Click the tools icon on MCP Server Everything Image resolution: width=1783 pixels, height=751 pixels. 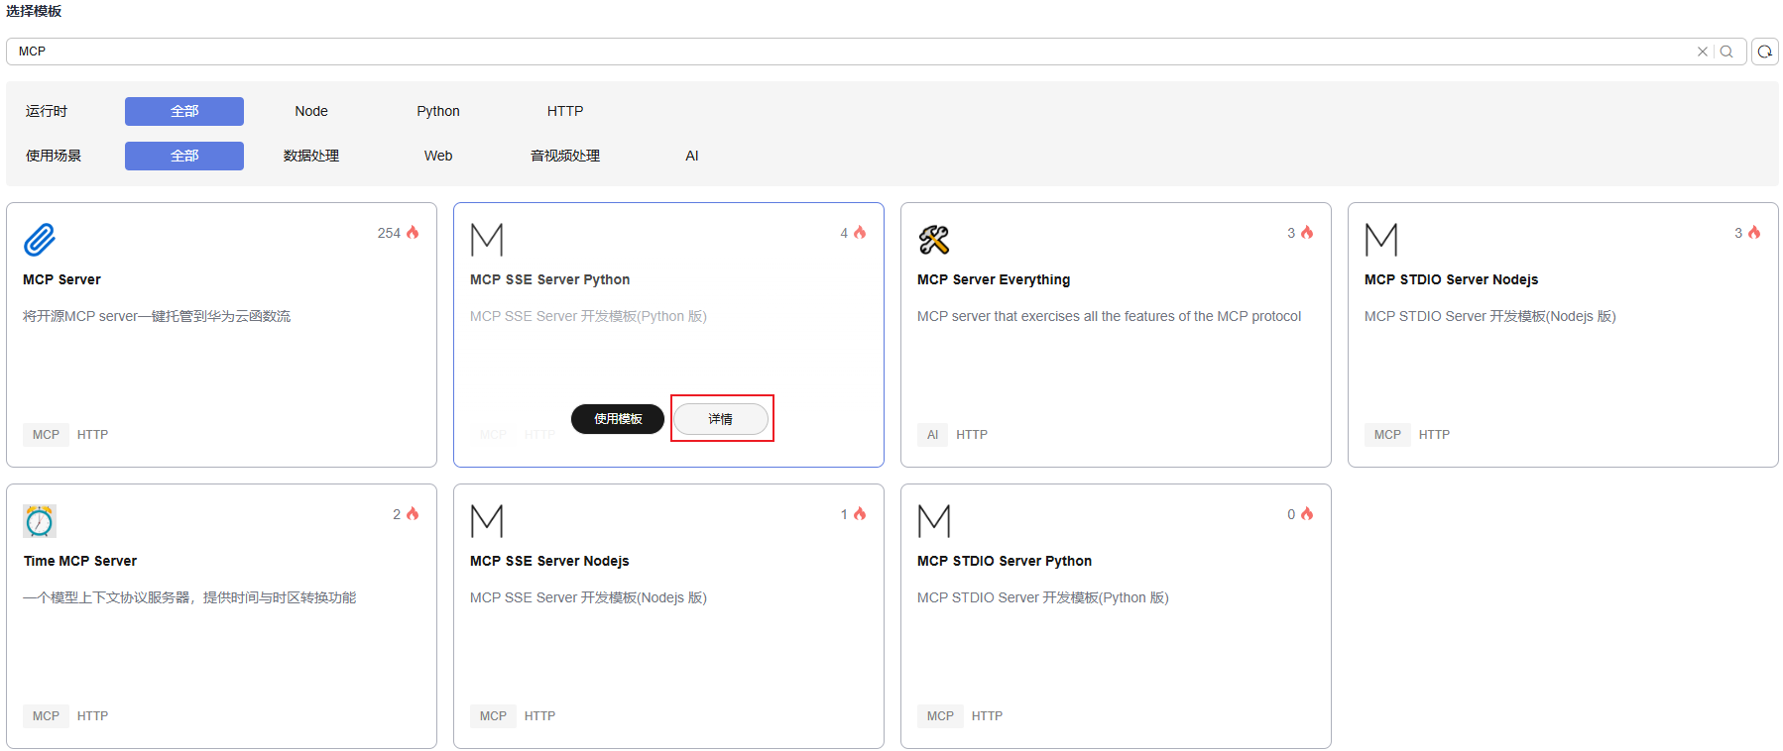click(x=933, y=240)
